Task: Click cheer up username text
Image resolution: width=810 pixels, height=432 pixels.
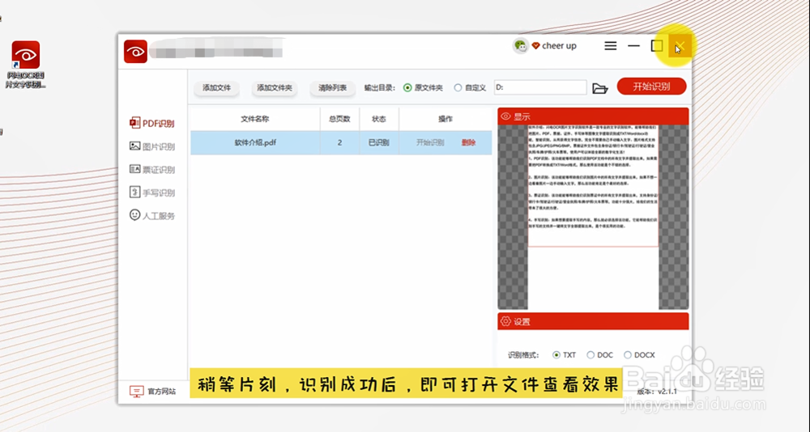Action: point(559,46)
